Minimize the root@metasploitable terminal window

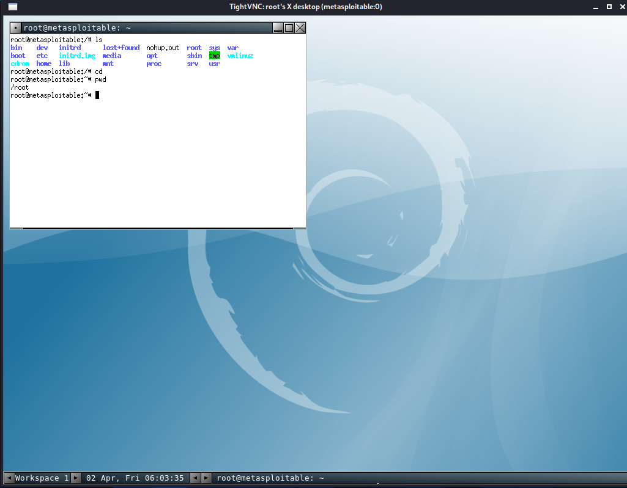(x=278, y=28)
